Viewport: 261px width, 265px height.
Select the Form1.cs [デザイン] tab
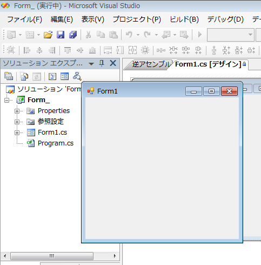click(x=208, y=64)
